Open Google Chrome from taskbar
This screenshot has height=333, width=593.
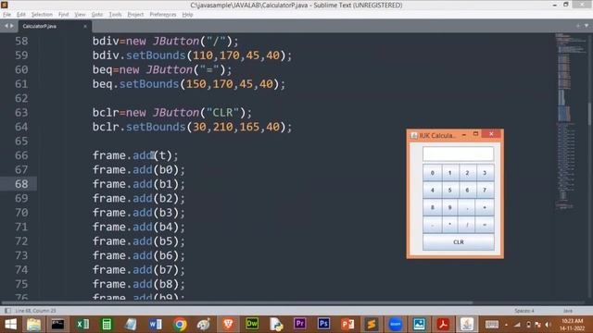[180, 325]
